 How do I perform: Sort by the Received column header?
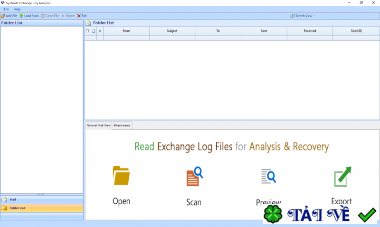(310, 31)
